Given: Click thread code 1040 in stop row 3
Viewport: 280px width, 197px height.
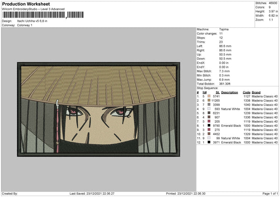Looking at the screenshot, I should (247, 105).
